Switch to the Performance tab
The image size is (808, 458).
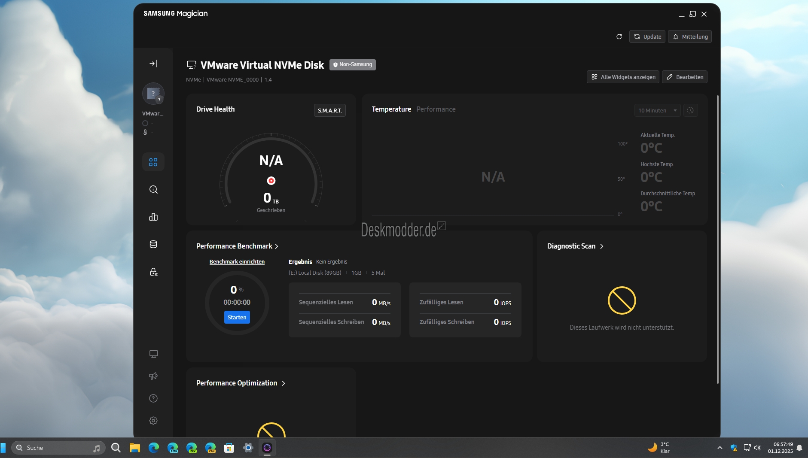[436, 109]
